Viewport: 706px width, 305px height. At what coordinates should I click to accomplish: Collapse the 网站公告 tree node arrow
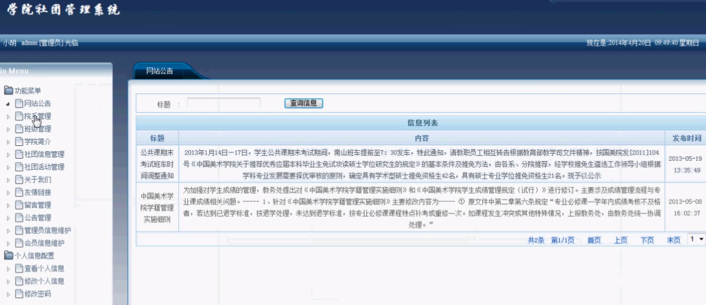(8, 104)
